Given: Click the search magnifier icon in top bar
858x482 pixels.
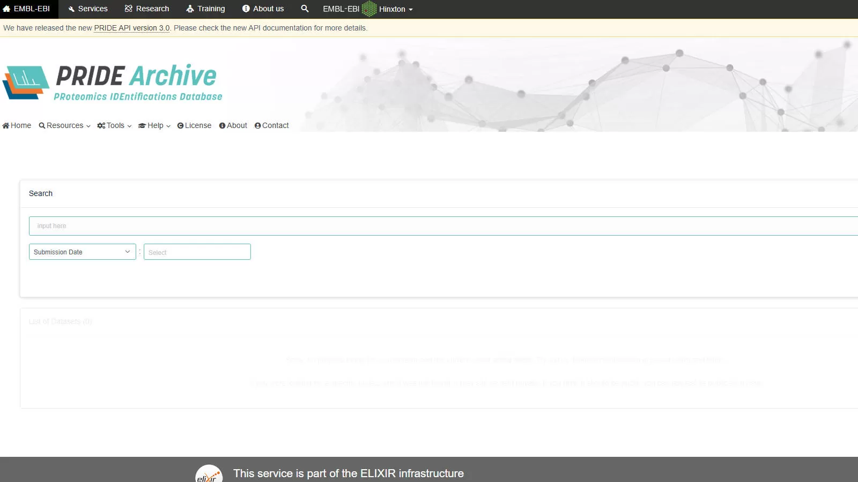Looking at the screenshot, I should click(x=305, y=9).
